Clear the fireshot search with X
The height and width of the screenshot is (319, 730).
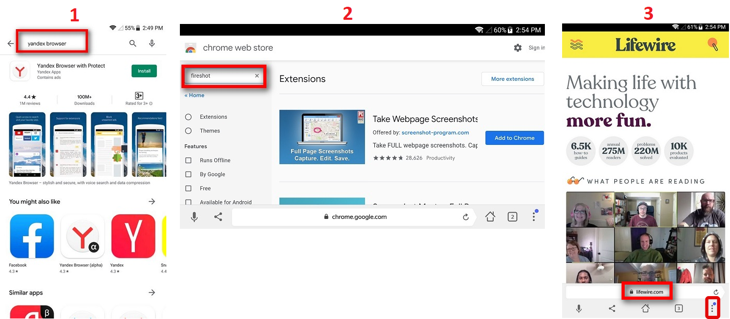point(257,76)
